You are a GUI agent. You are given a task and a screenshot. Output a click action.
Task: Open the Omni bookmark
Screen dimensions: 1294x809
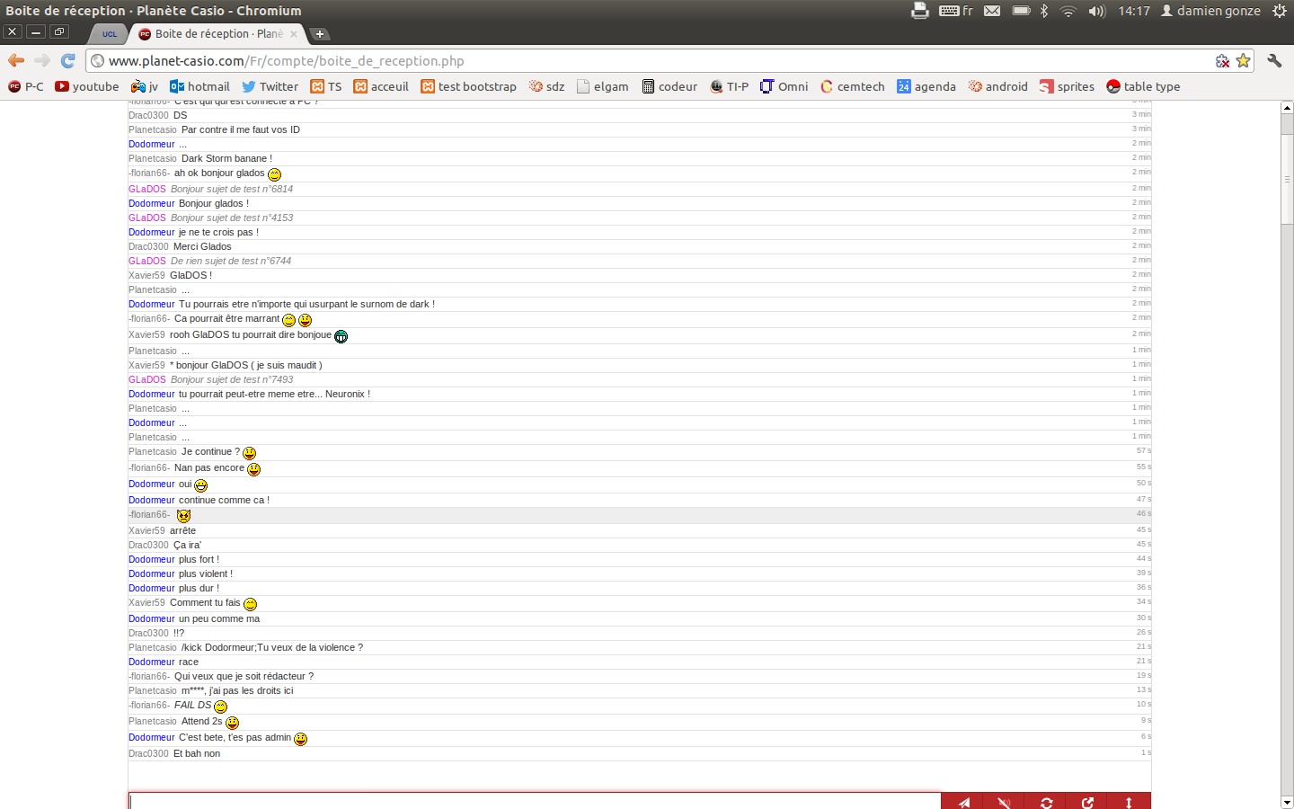(x=784, y=86)
